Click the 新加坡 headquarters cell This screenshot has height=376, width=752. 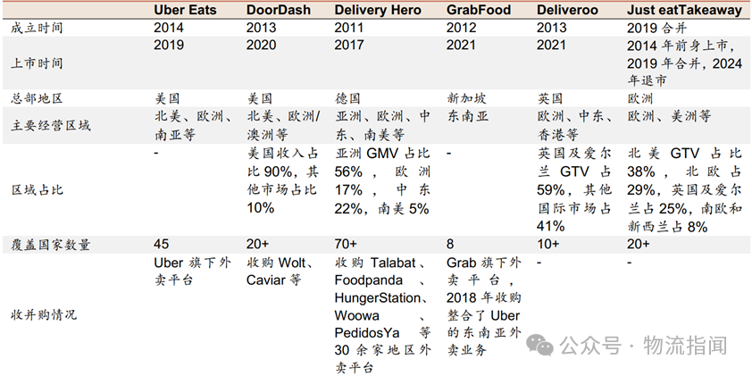point(468,99)
